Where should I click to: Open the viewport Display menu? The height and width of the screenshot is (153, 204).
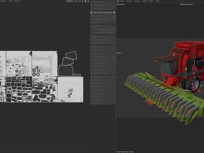(x=137, y=1)
